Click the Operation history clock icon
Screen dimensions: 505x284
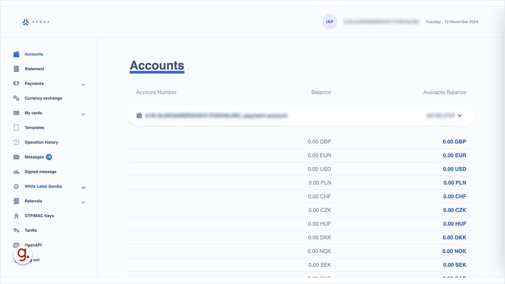[x=16, y=142]
